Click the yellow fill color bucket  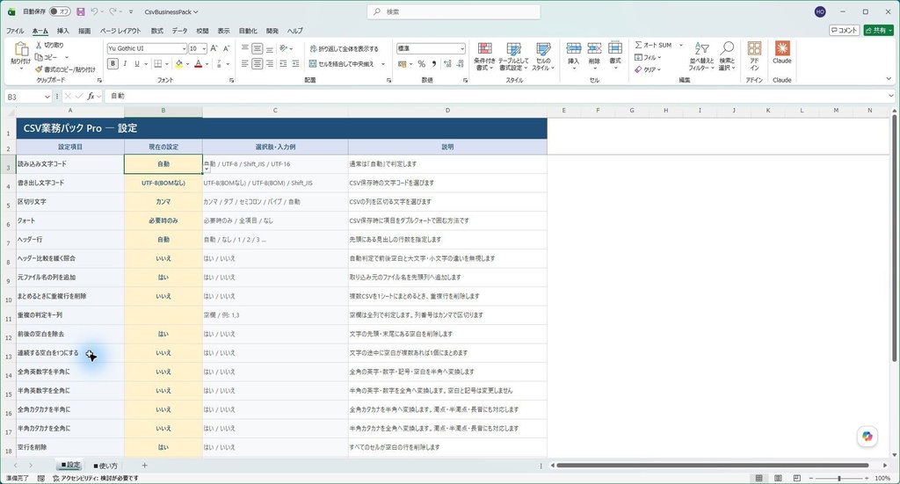[x=179, y=63]
